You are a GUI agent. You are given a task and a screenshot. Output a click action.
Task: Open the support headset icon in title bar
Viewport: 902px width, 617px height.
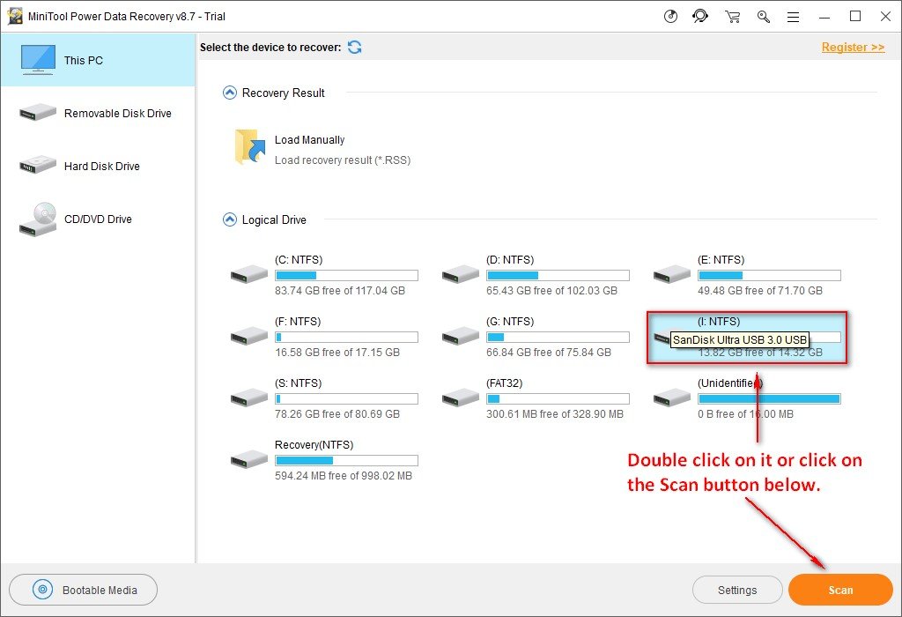coord(700,16)
